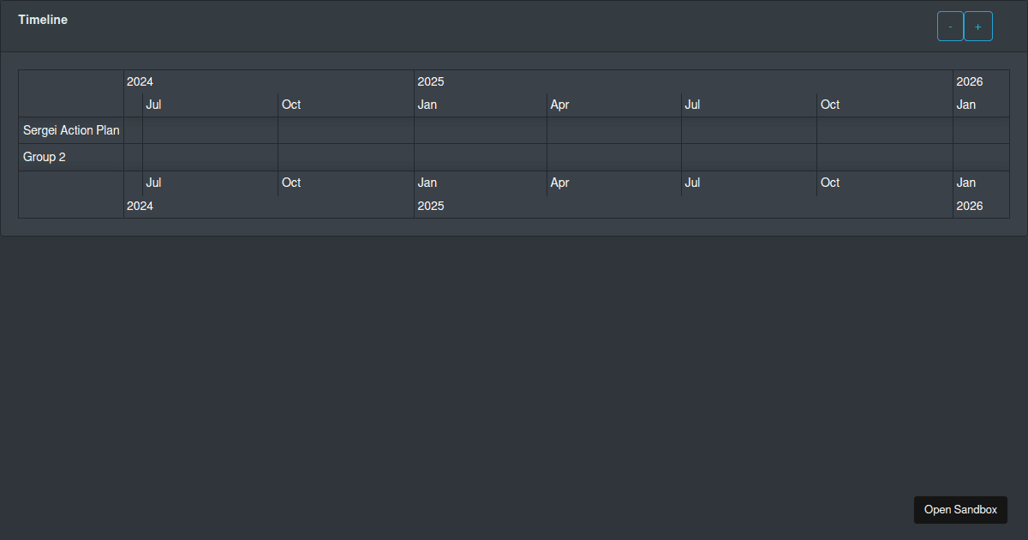The height and width of the screenshot is (540, 1028).
Task: Click Sergei Action Plan cell under Jan 2025
Action: 478,130
